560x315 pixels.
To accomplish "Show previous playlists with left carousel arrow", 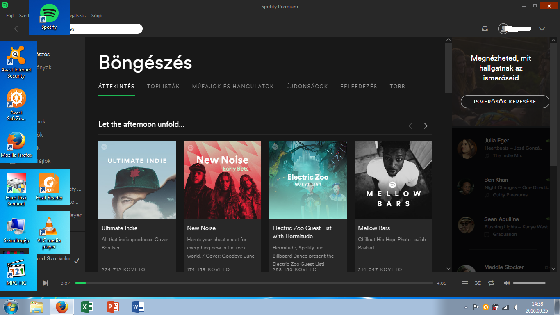I will 410,126.
